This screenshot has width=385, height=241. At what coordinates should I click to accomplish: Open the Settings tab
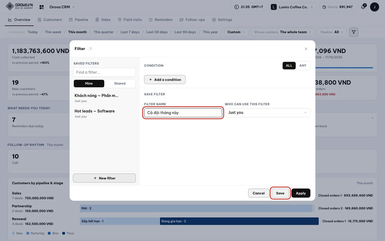click(x=222, y=20)
